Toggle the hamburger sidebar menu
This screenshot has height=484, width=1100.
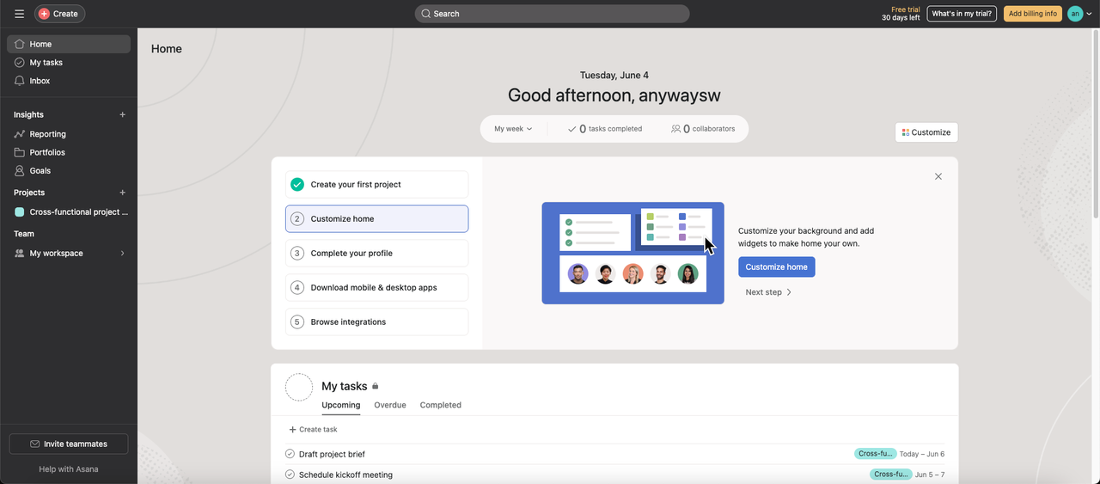coord(19,14)
